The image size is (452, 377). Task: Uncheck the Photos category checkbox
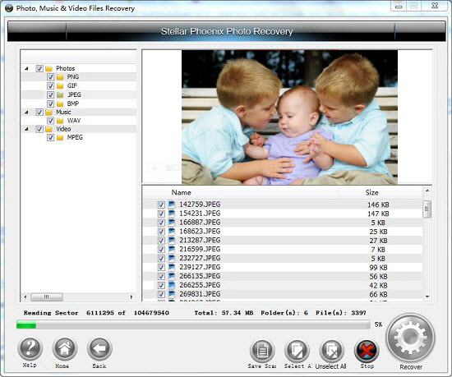pyautogui.click(x=39, y=68)
